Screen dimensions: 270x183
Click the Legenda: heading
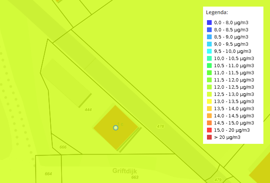217,12
